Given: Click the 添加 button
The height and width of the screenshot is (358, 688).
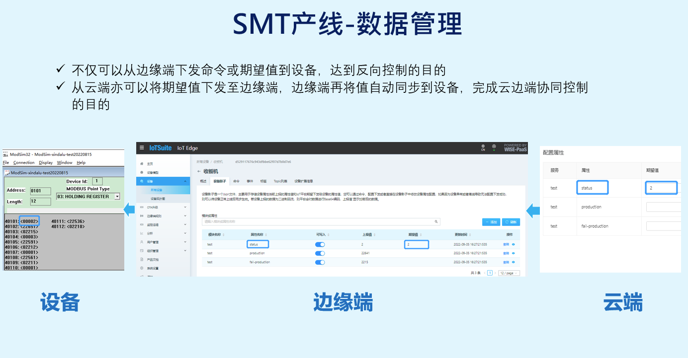Looking at the screenshot, I should (491, 222).
